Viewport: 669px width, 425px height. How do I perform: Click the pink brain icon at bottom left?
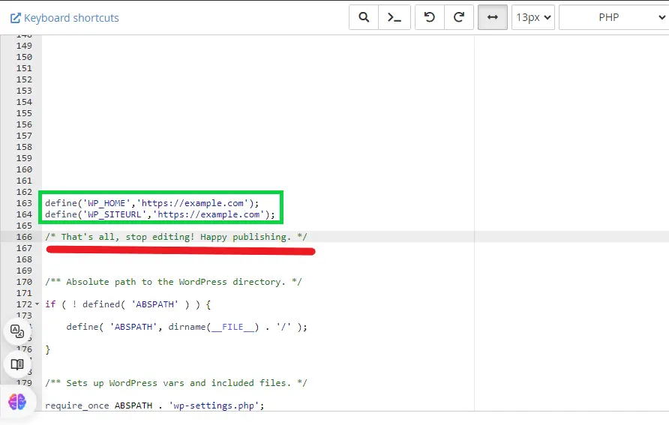tap(17, 401)
